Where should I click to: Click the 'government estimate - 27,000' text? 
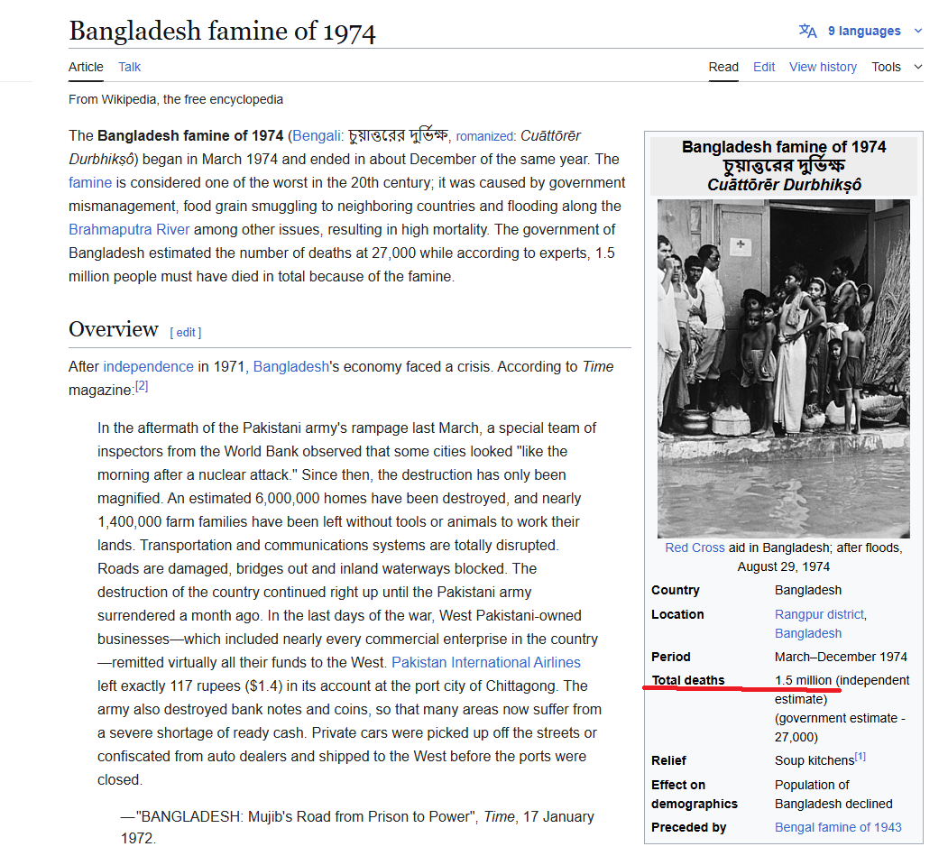tap(840, 728)
